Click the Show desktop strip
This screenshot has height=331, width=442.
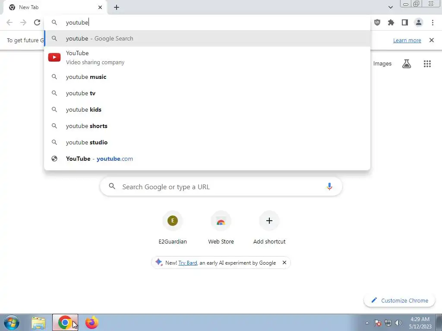pos(439,322)
